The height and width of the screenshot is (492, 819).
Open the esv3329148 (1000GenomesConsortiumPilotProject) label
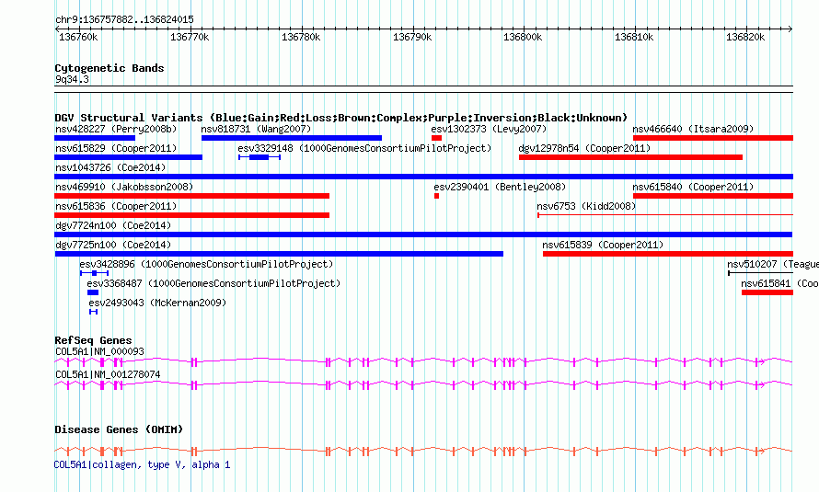[x=364, y=148]
